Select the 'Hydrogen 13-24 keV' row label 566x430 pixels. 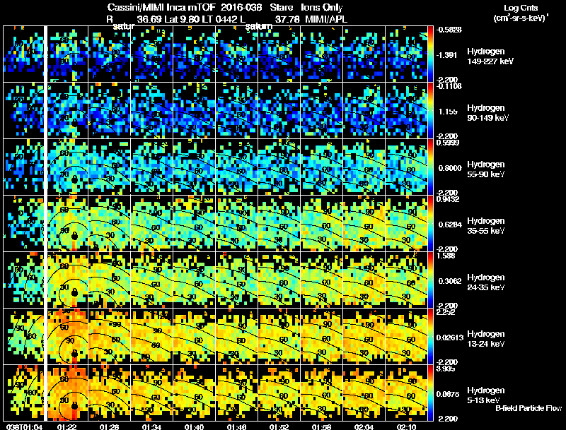point(486,339)
